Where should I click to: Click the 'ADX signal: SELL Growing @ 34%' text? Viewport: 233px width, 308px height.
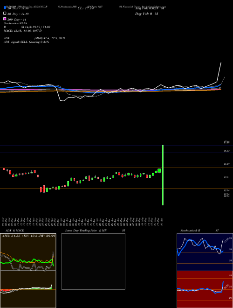tap(26, 42)
